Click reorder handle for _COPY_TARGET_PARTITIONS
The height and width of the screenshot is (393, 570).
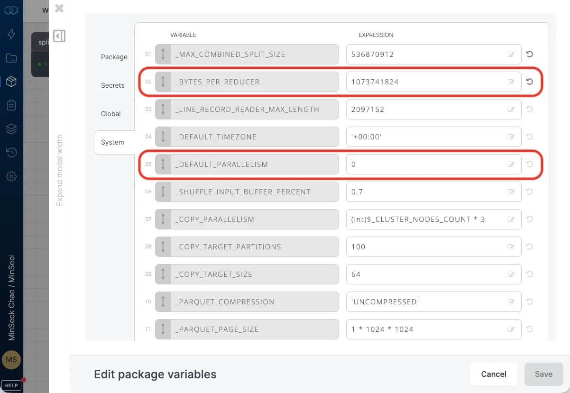pyautogui.click(x=163, y=247)
